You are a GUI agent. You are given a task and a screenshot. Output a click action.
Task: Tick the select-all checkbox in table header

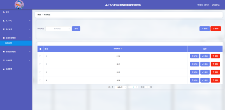click(40, 49)
